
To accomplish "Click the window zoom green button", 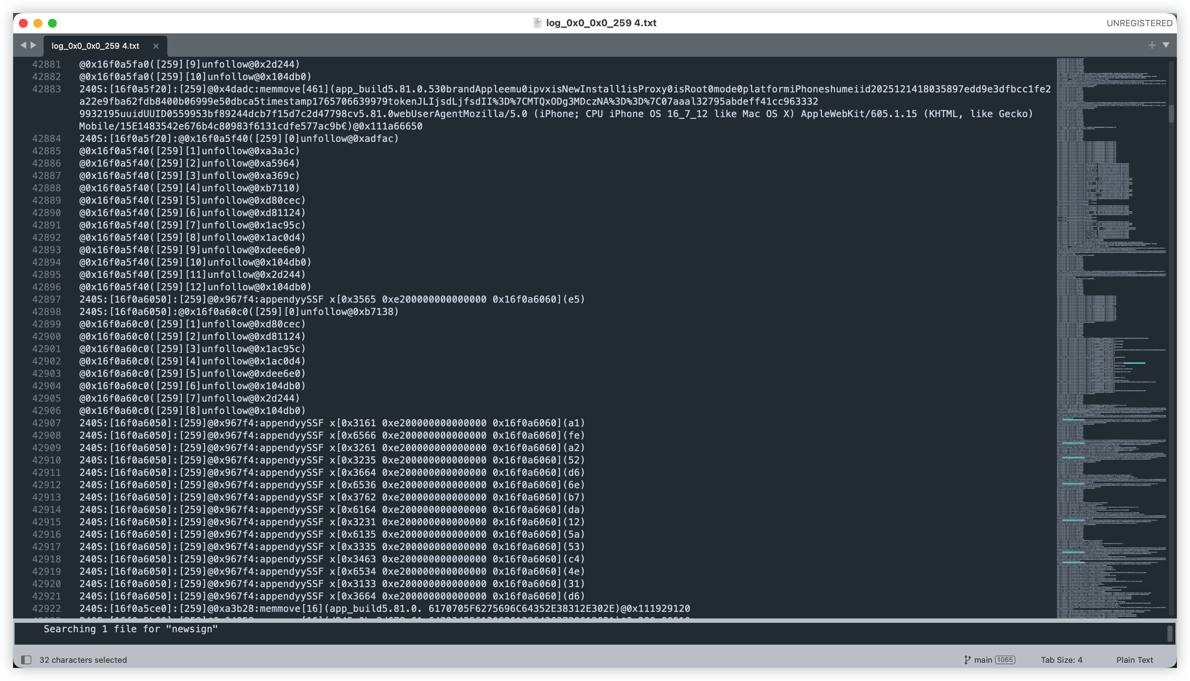I will [52, 23].
